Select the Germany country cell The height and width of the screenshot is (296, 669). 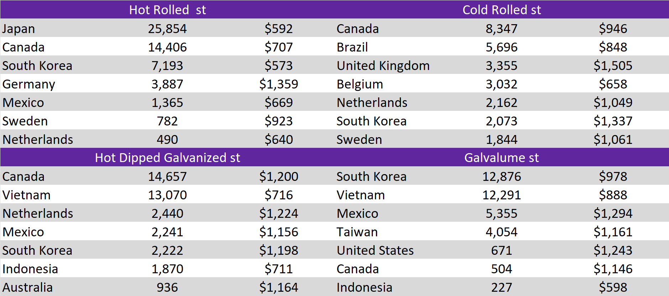point(28,84)
